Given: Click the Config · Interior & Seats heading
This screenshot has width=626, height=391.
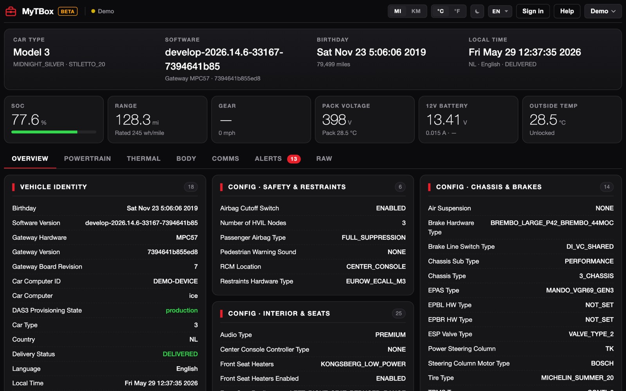Looking at the screenshot, I should 279,314.
